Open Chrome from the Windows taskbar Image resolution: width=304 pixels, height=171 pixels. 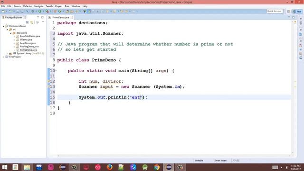[157, 167]
